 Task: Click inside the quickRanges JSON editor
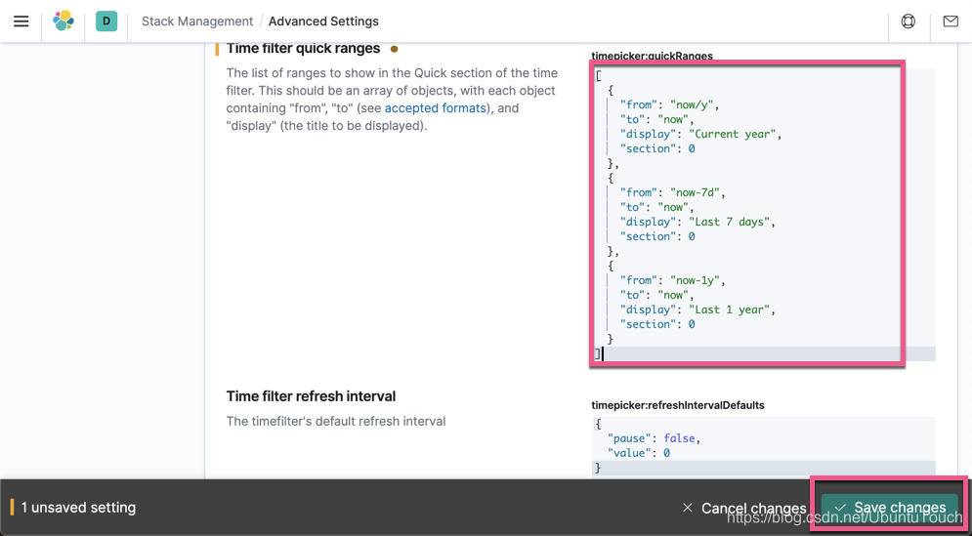[x=764, y=215]
